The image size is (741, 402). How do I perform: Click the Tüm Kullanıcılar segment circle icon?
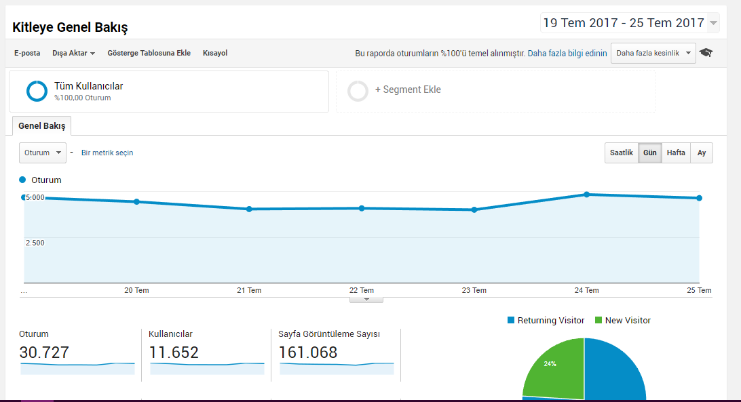(37, 91)
